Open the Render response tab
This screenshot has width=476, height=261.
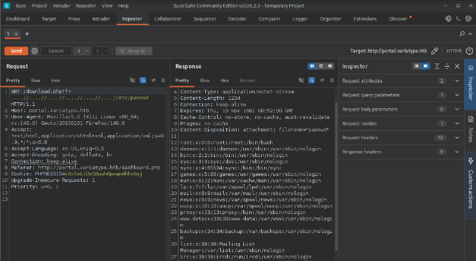248,80
